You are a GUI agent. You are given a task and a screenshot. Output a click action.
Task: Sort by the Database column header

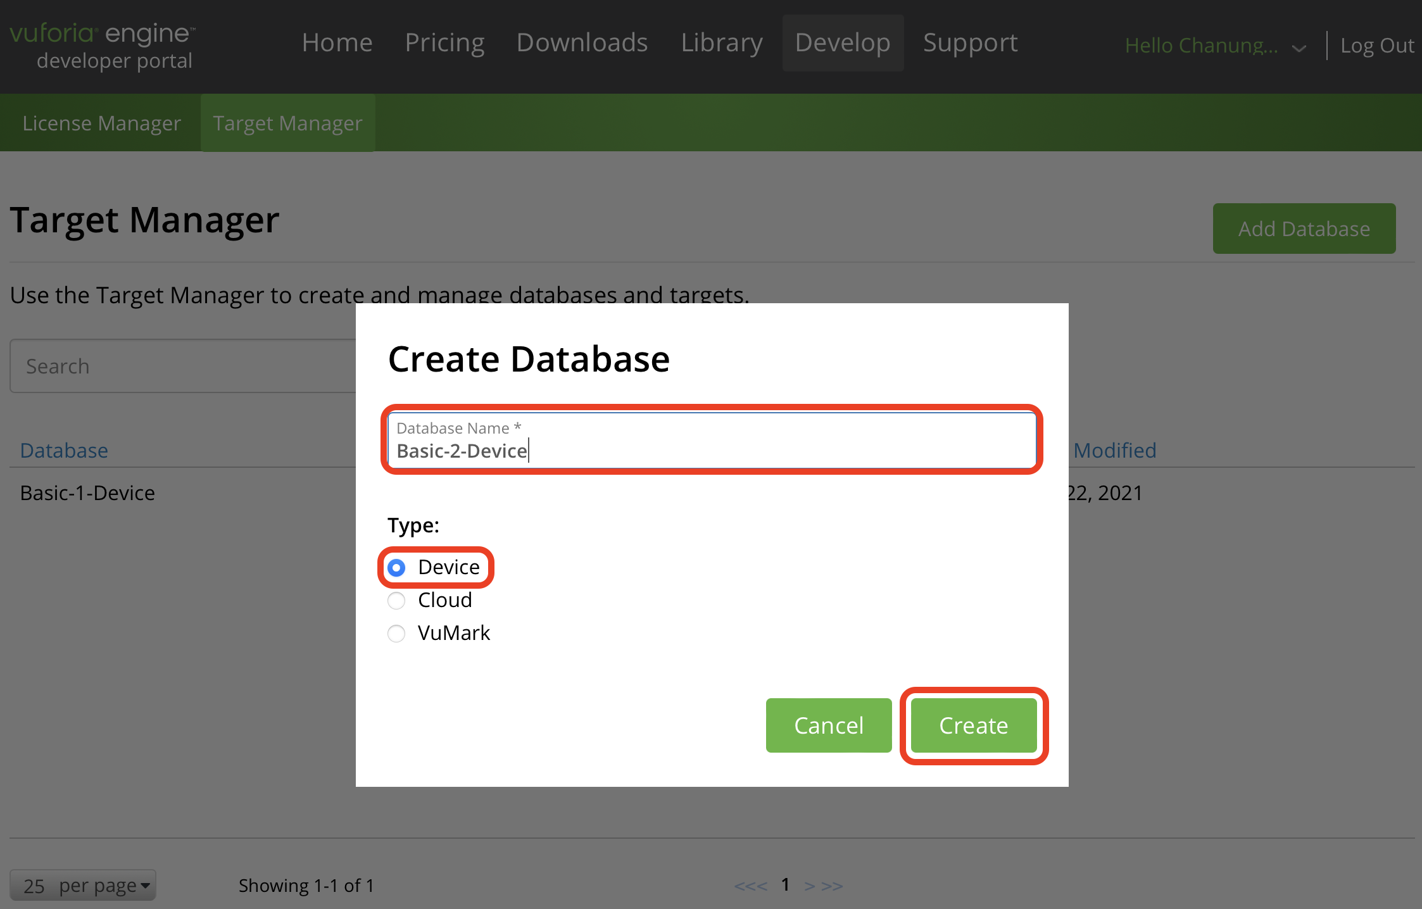point(64,450)
